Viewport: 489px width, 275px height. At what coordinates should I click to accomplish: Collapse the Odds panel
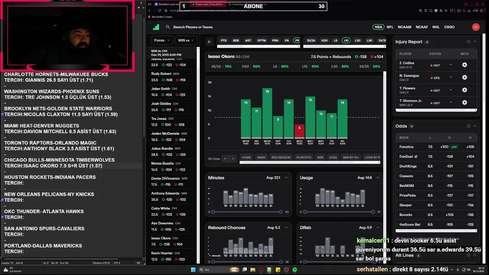(x=475, y=126)
